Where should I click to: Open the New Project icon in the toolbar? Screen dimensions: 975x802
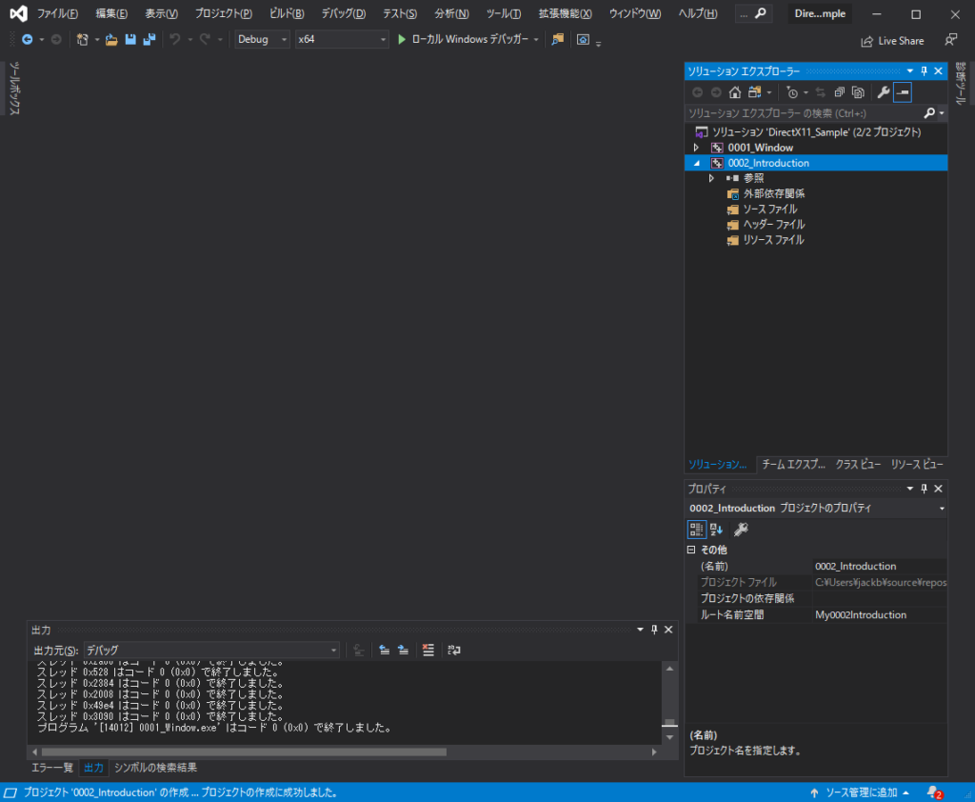tap(81, 40)
